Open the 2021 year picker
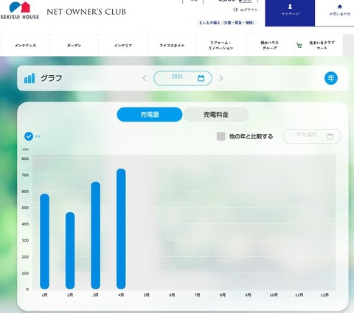The height and width of the screenshot is (313, 354). 183,78
